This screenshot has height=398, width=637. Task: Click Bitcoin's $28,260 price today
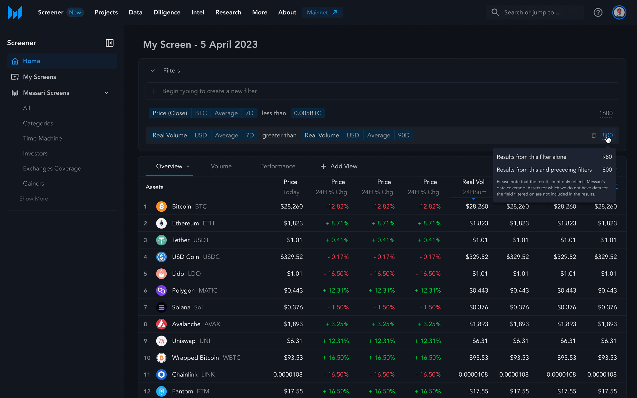291,206
